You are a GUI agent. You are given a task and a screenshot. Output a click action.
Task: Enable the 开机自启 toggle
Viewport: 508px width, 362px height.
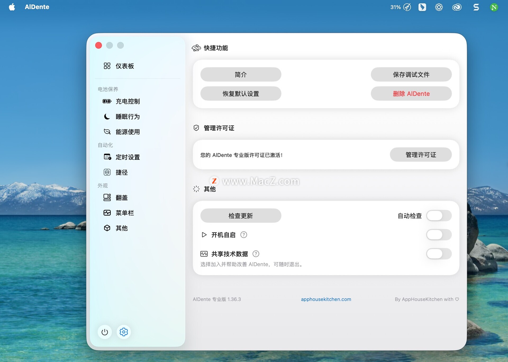[439, 235]
